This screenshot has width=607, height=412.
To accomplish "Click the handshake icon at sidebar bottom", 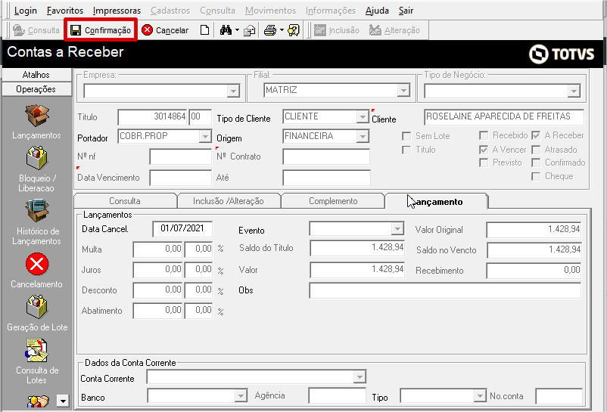I will [x=38, y=401].
